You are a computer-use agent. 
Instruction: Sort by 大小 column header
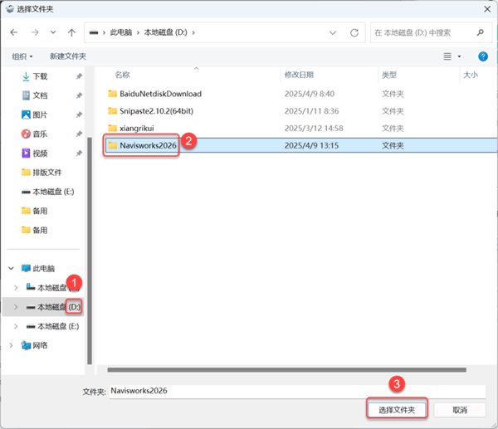coord(471,75)
